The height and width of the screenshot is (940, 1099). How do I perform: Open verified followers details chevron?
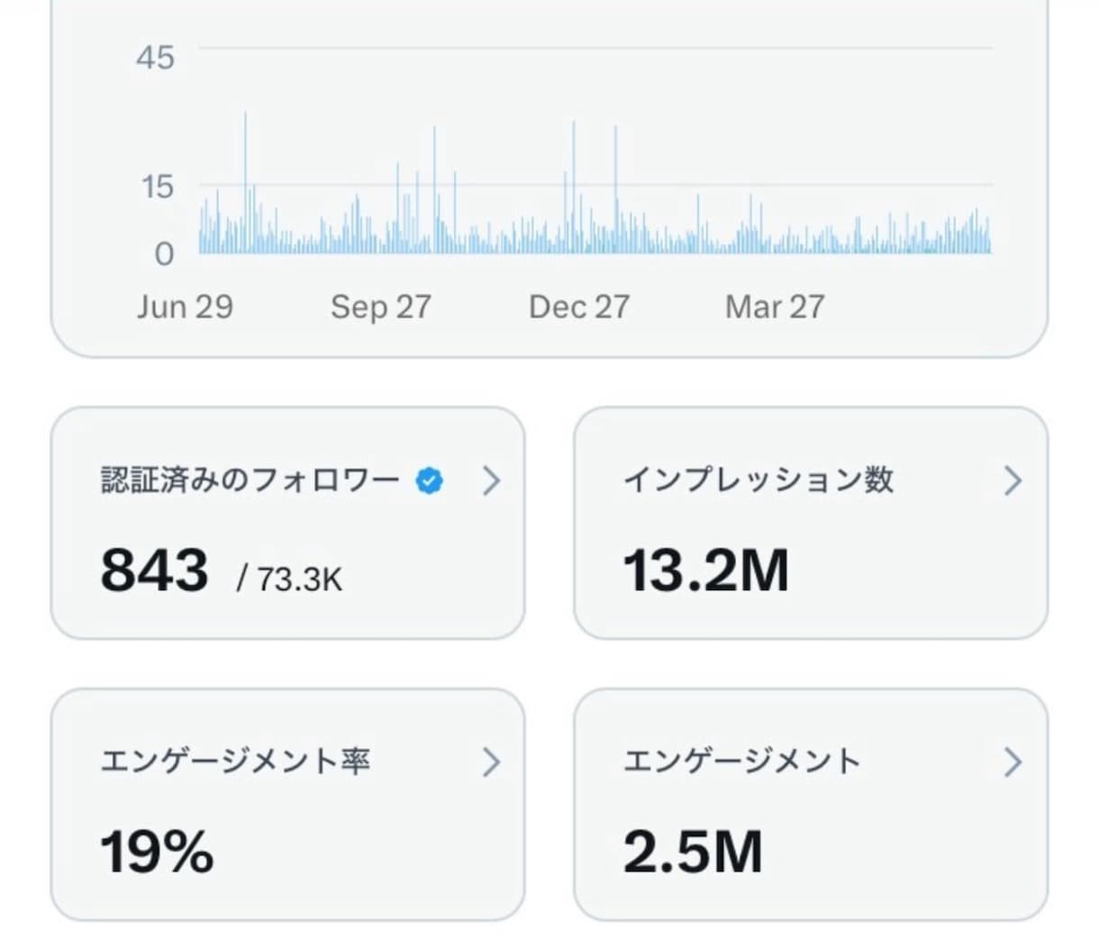coord(491,481)
